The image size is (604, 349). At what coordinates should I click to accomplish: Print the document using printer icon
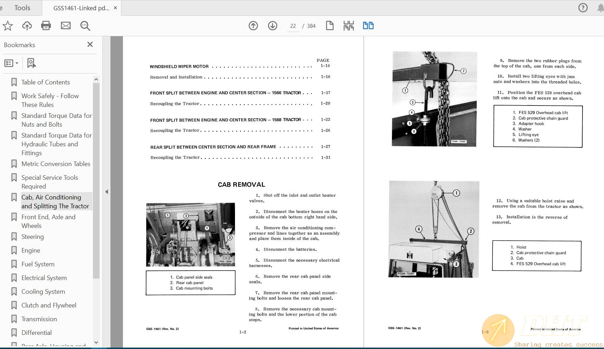click(46, 26)
